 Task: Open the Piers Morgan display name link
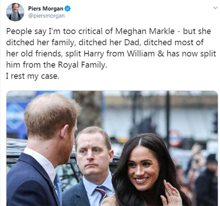coord(46,8)
